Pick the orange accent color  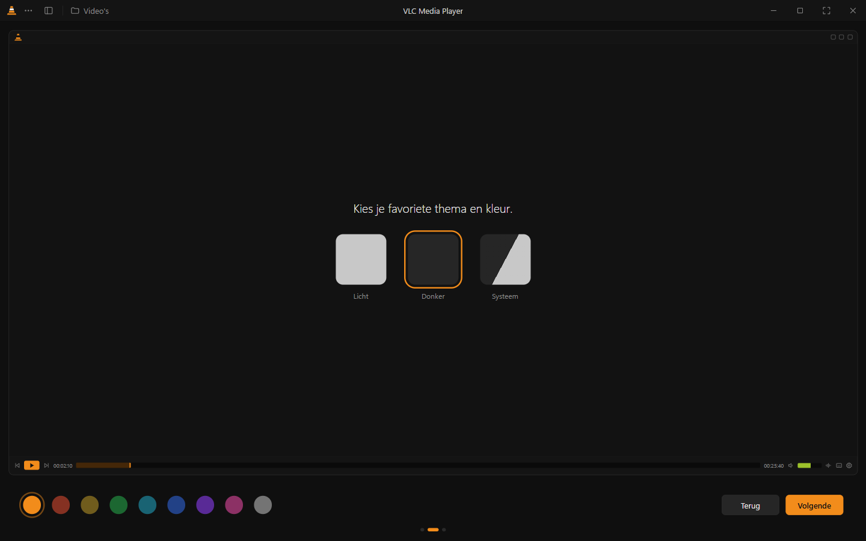tap(32, 505)
